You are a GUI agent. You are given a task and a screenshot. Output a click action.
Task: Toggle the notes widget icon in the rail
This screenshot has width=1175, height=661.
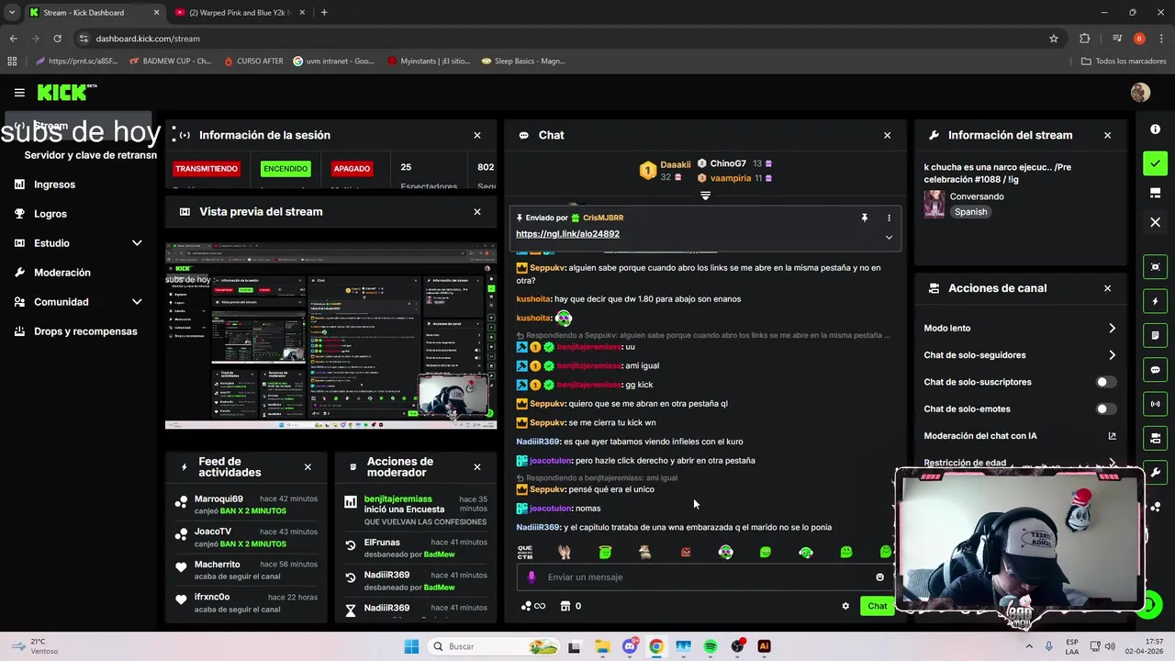pos(1155,335)
